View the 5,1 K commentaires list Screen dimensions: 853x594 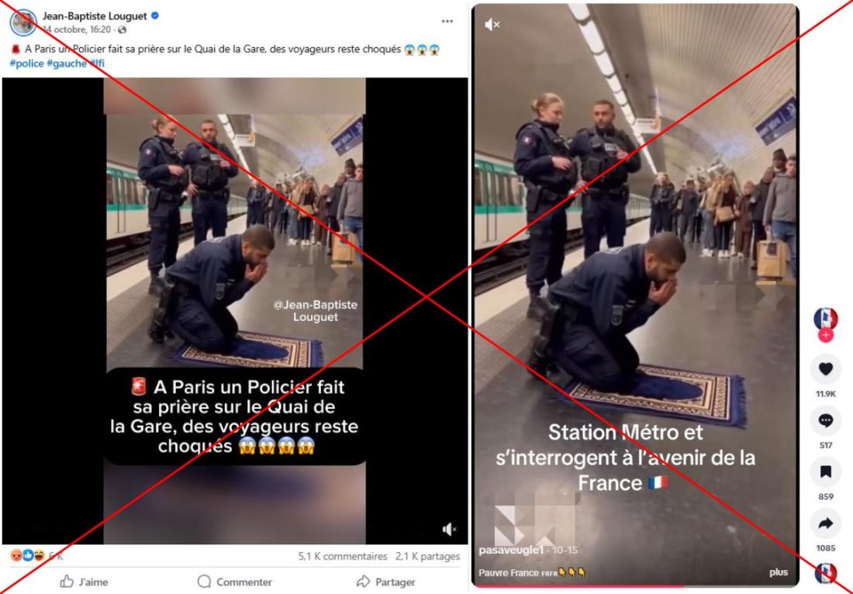click(343, 557)
